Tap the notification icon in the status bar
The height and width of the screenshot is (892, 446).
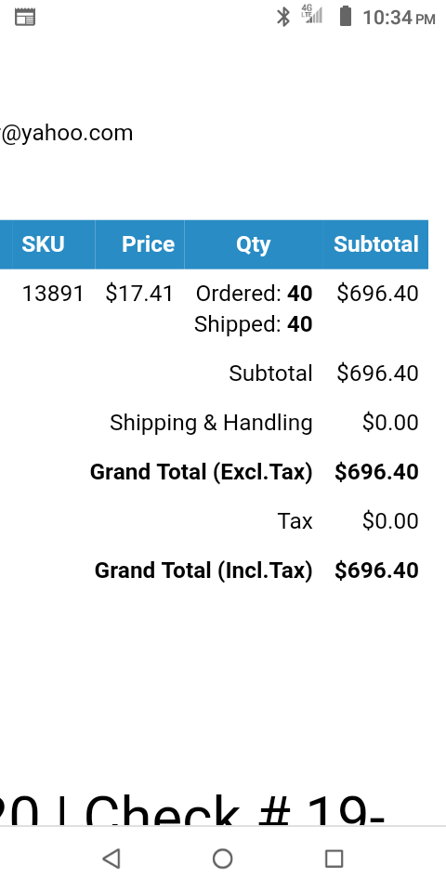click(25, 17)
